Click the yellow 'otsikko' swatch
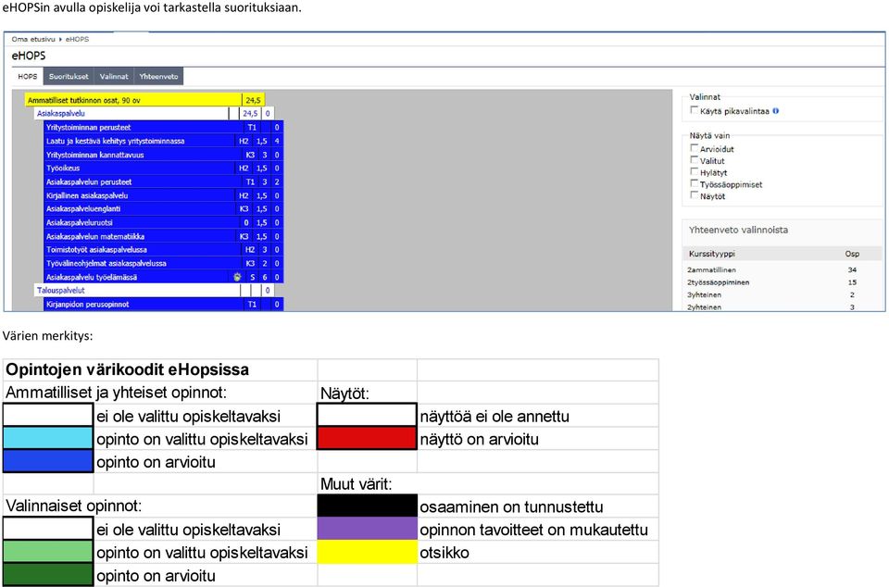 (x=367, y=552)
